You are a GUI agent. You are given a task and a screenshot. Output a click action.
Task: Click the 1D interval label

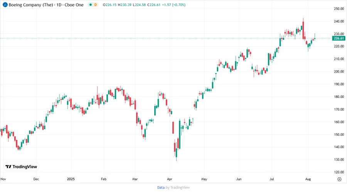coord(59,5)
